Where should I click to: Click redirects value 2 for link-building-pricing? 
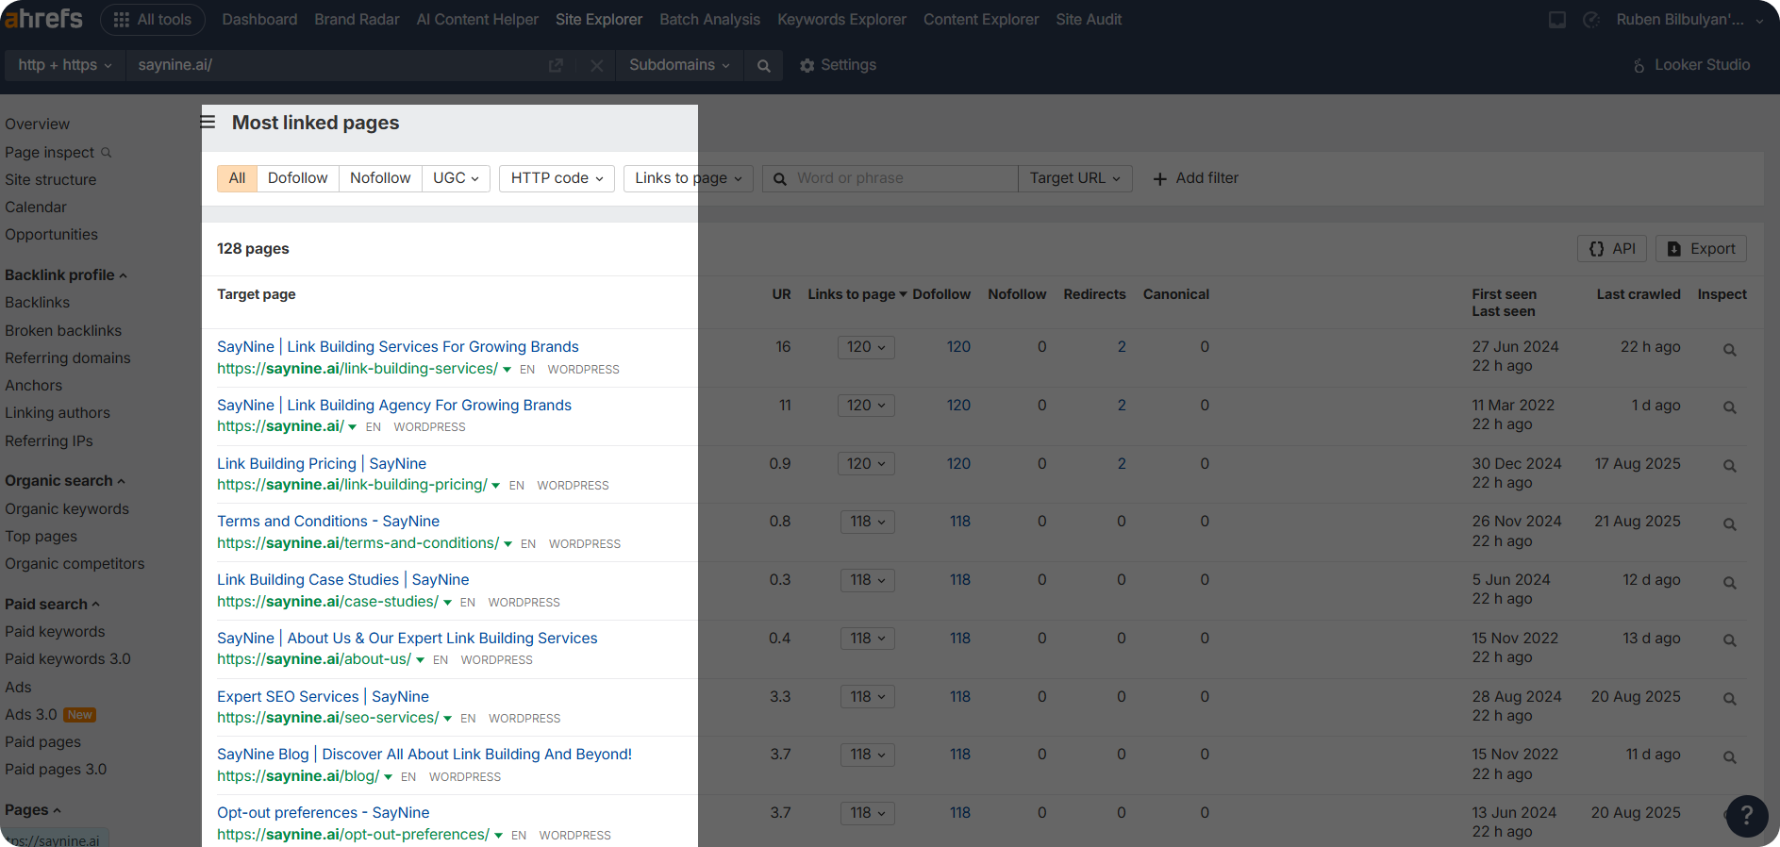pyautogui.click(x=1122, y=464)
